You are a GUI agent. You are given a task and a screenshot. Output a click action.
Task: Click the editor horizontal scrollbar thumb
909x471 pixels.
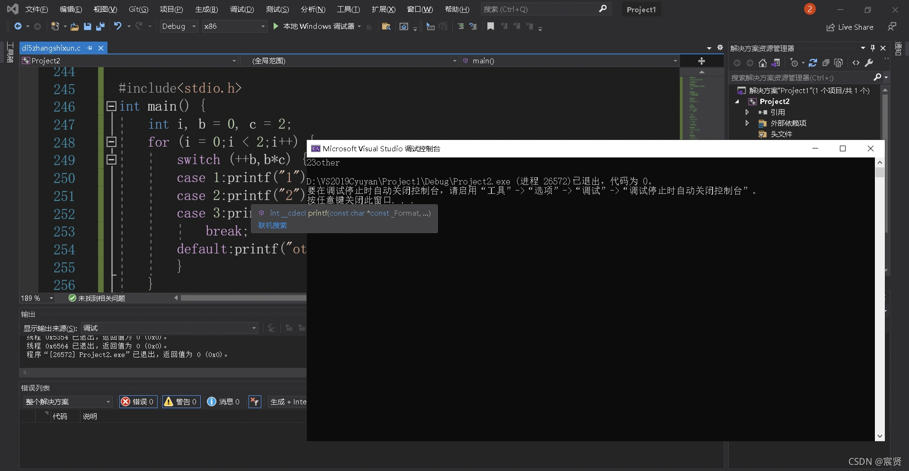point(243,298)
